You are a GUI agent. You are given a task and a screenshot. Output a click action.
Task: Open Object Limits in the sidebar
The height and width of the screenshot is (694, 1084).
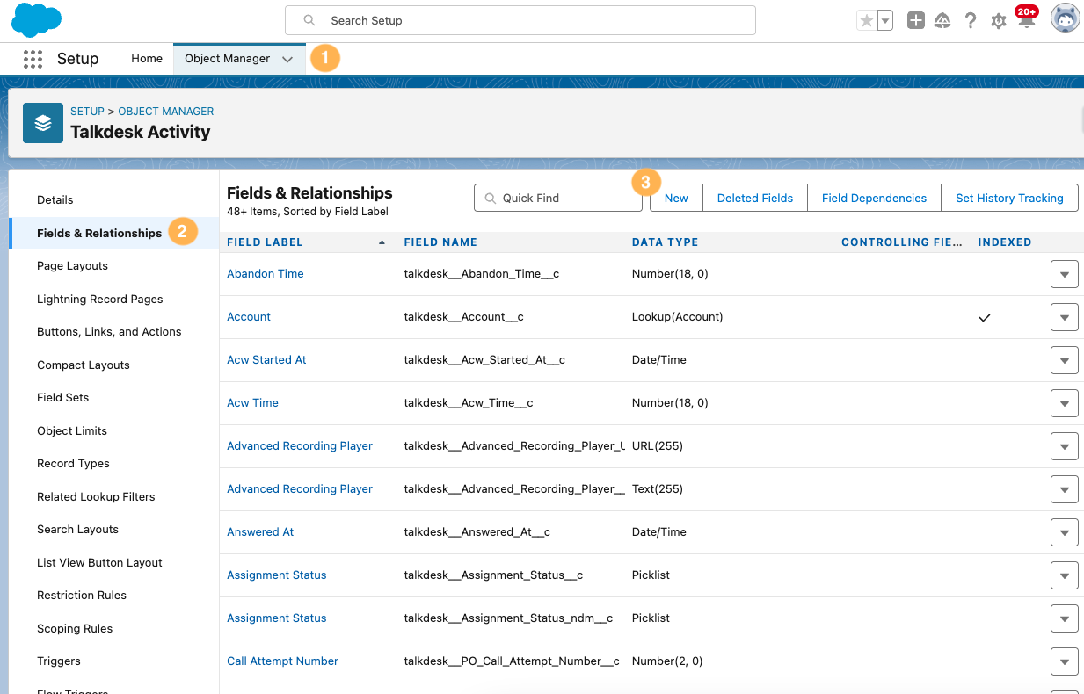(72, 430)
